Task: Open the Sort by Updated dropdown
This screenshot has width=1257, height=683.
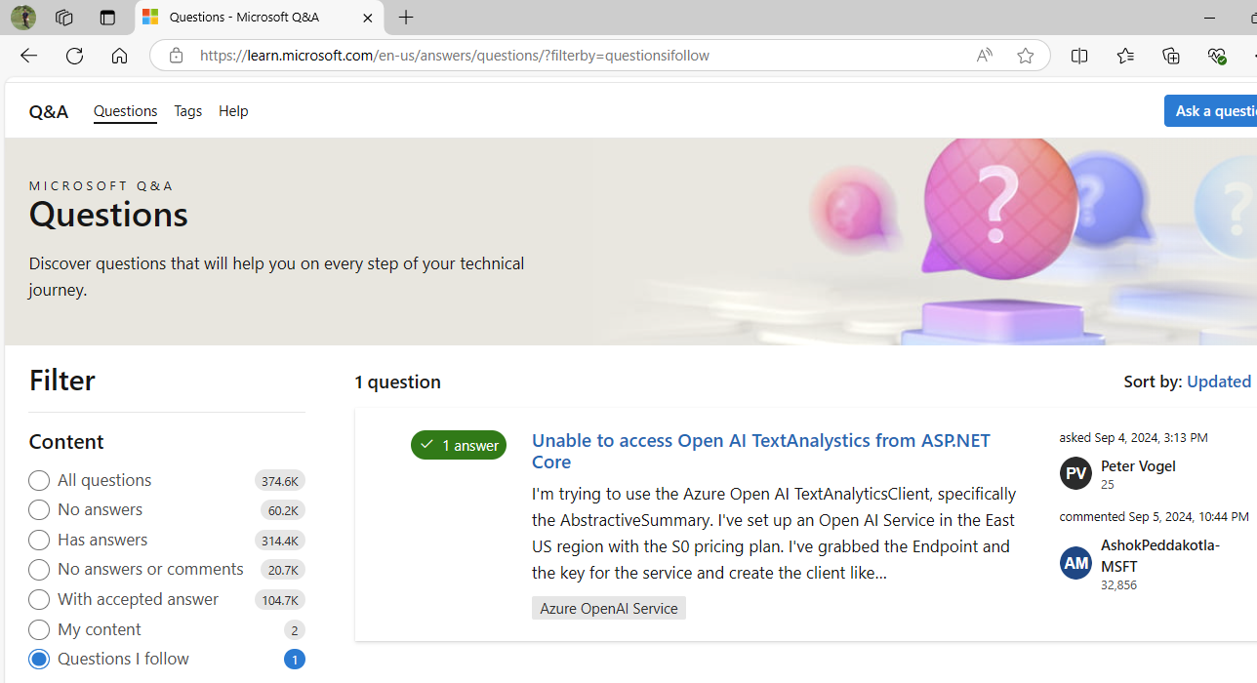Action: (1219, 382)
